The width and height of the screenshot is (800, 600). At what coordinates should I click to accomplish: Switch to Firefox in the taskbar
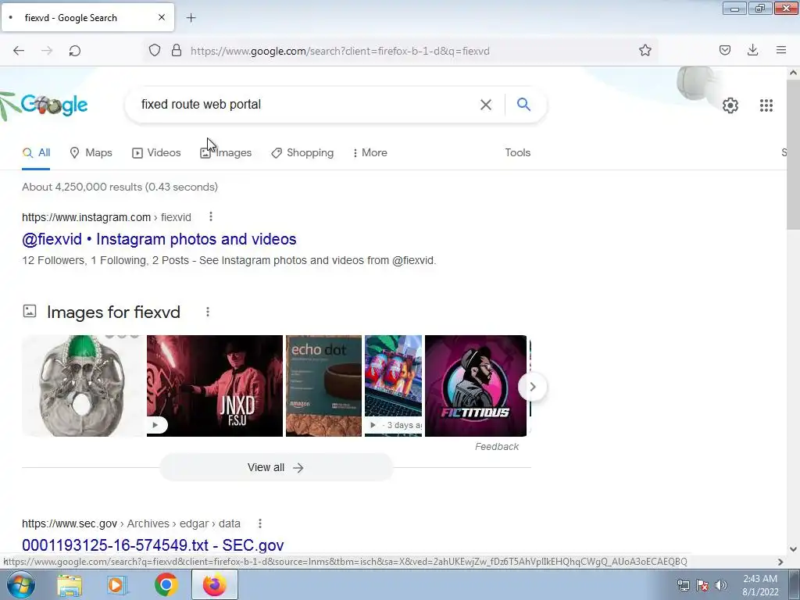[x=214, y=584]
